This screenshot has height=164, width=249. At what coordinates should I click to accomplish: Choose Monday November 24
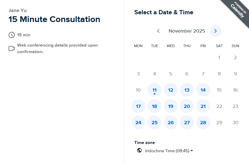point(138,122)
